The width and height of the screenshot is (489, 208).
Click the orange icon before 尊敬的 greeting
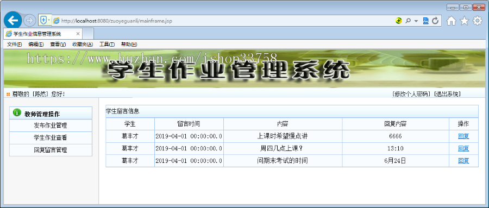(8, 94)
